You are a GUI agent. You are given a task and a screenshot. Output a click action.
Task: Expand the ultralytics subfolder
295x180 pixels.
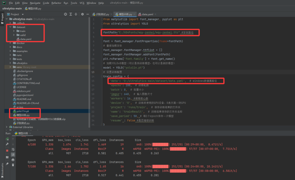10,63
